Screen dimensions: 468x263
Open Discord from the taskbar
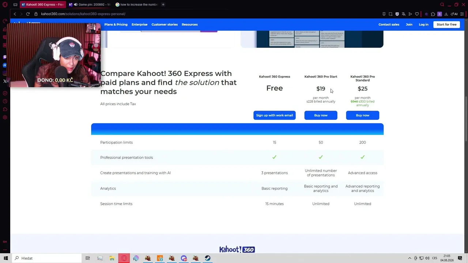tap(184, 258)
